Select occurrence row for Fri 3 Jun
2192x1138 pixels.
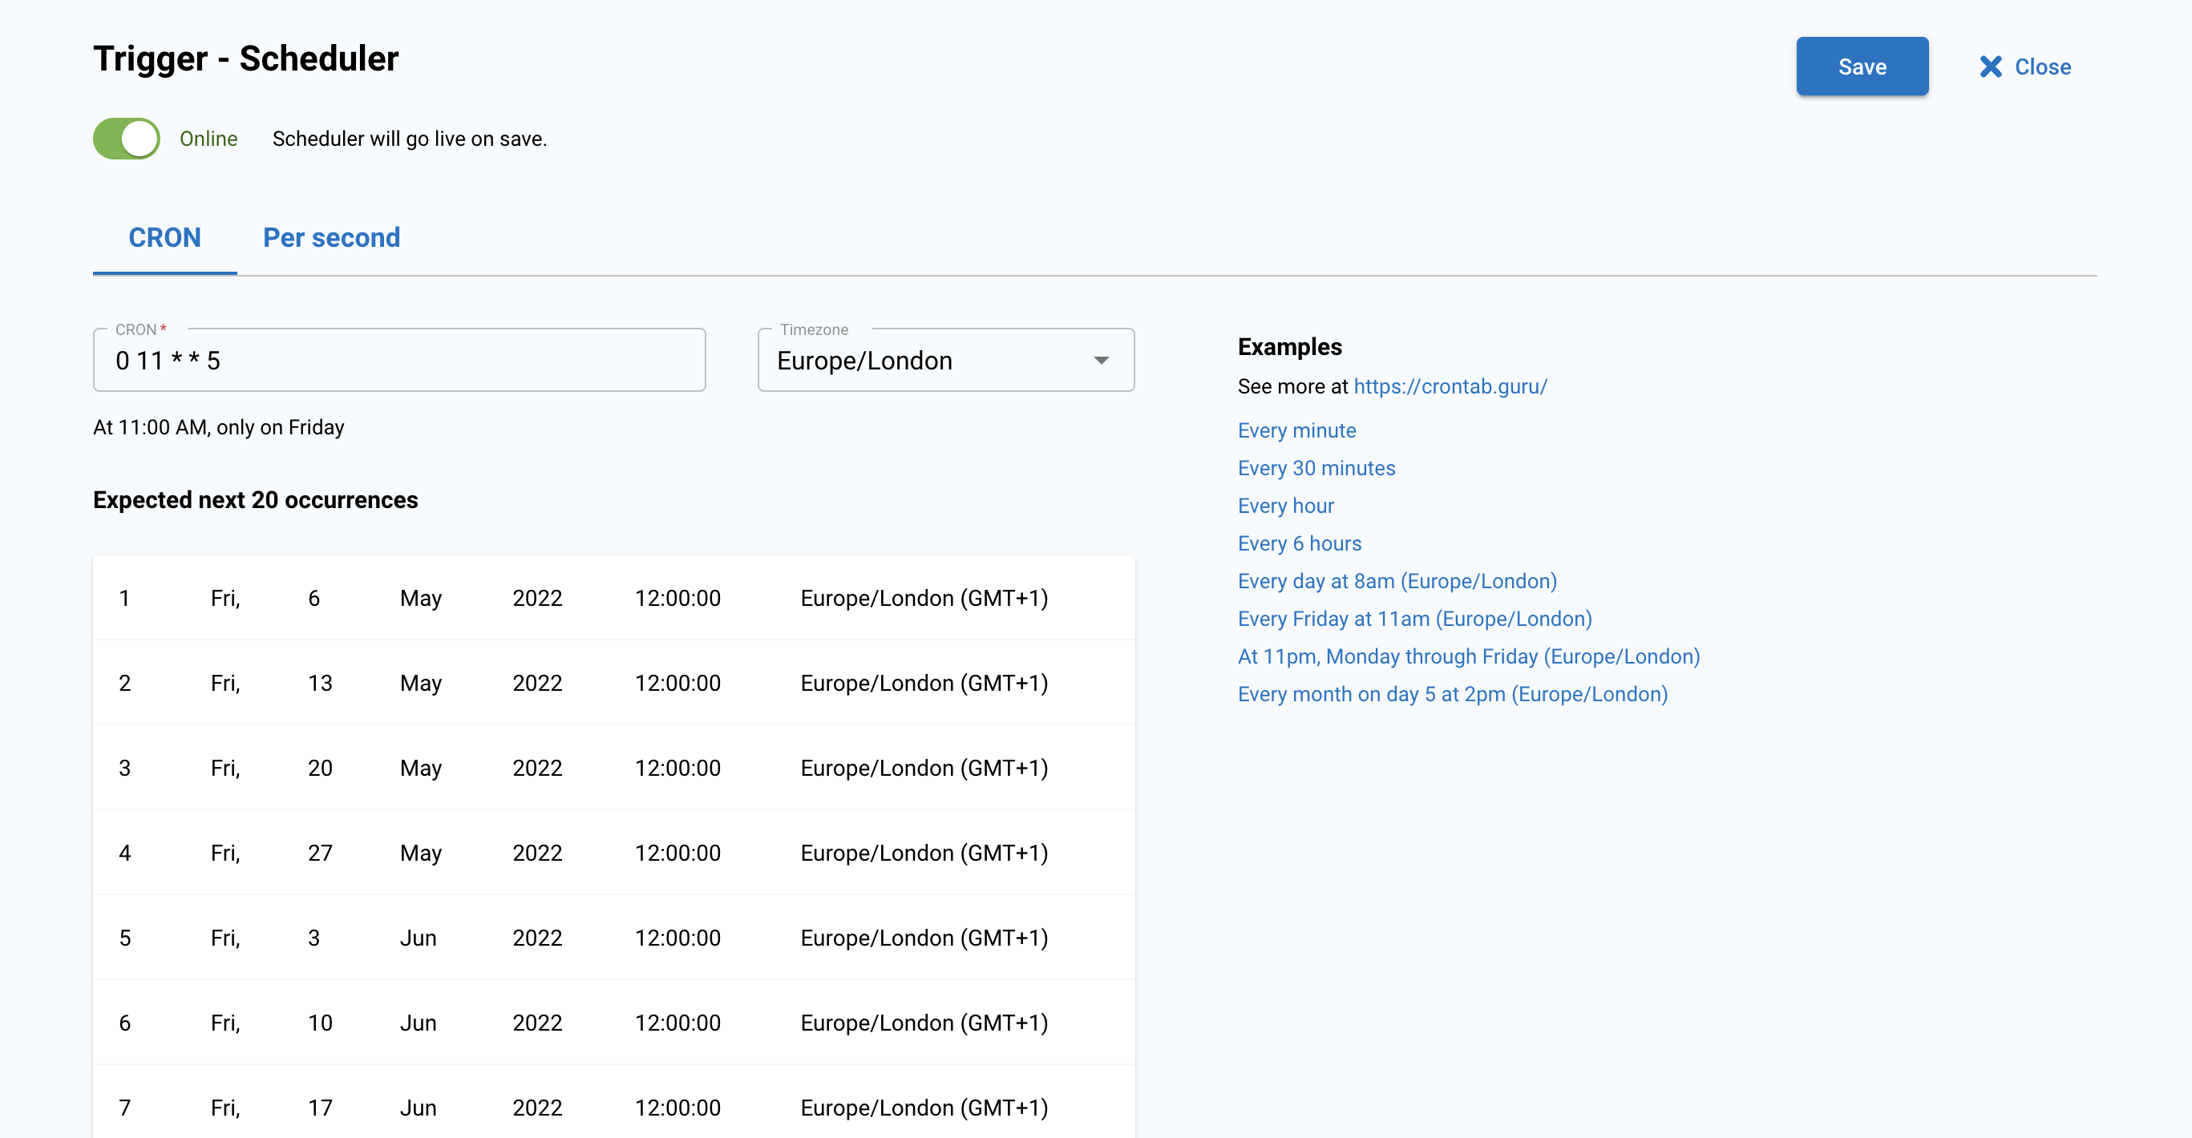tap(613, 938)
